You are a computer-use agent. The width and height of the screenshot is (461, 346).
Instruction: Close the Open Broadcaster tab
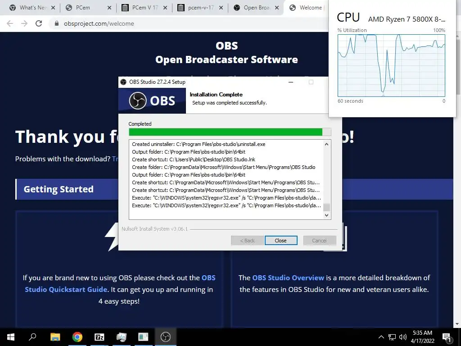(277, 8)
